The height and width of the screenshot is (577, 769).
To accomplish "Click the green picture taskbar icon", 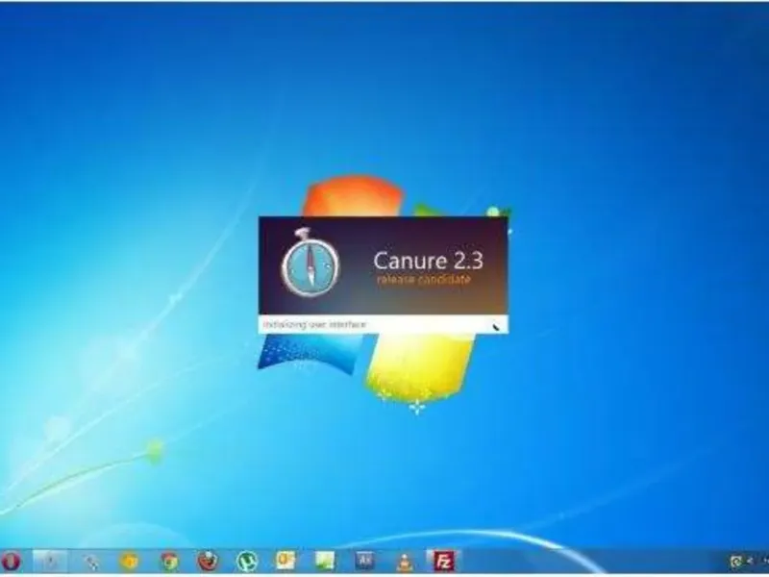I will [x=325, y=561].
